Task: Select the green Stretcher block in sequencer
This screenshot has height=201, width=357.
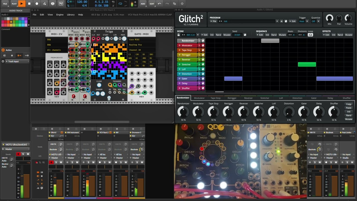Action: point(307,64)
